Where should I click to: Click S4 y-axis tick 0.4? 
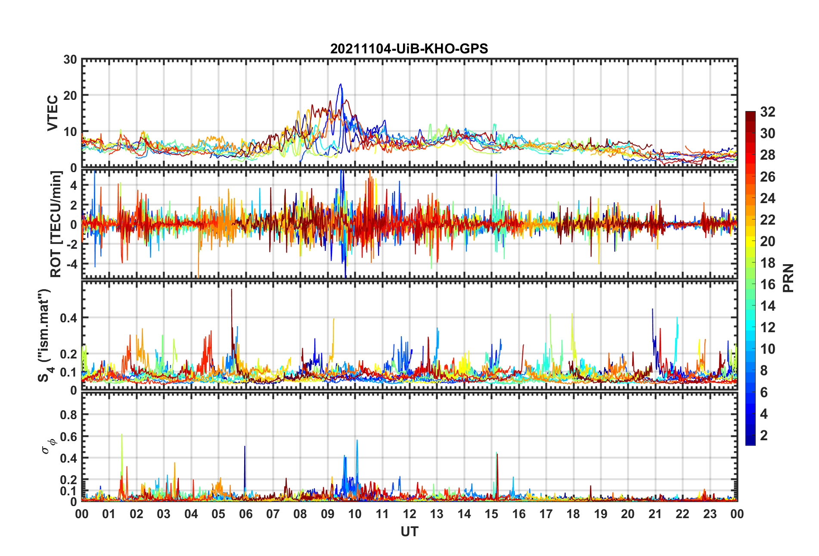[68, 318]
